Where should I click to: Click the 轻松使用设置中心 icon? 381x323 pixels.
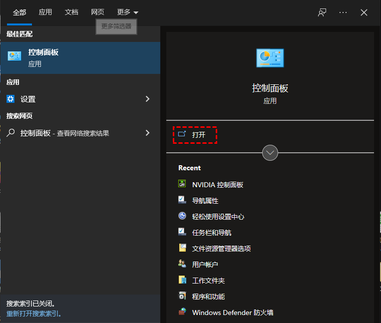pos(182,216)
